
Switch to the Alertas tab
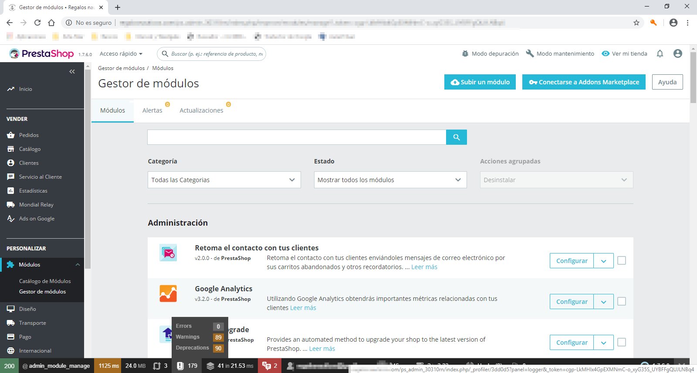[152, 110]
